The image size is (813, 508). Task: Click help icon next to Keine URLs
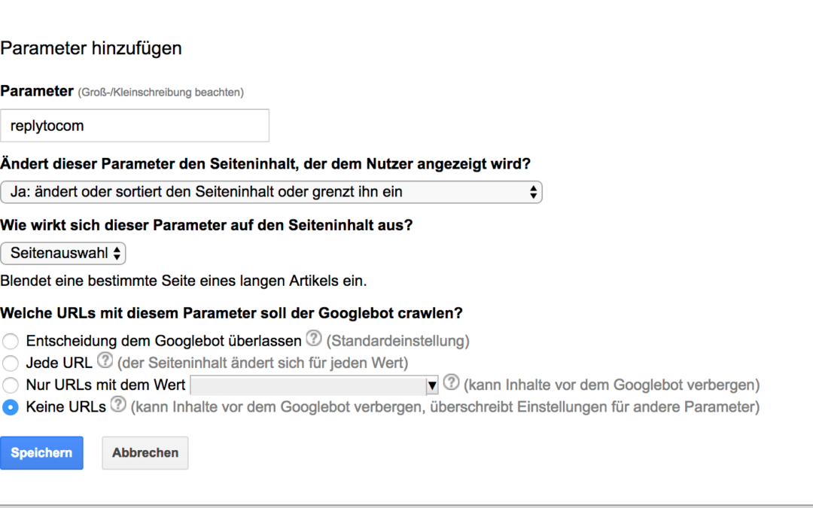118,405
